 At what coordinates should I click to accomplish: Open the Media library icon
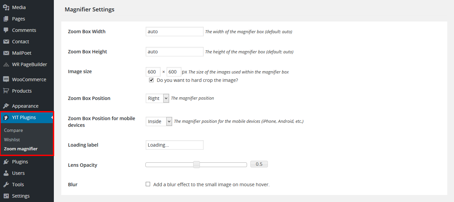pos(7,7)
